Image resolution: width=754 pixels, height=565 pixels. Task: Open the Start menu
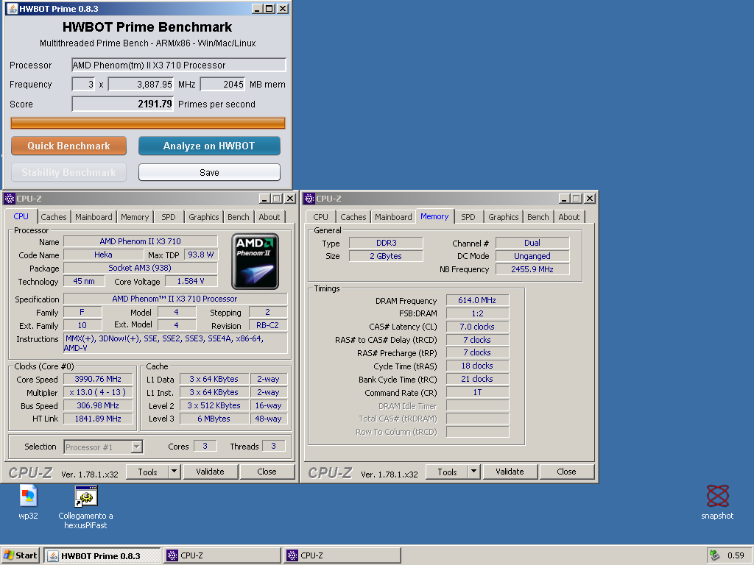(20, 555)
